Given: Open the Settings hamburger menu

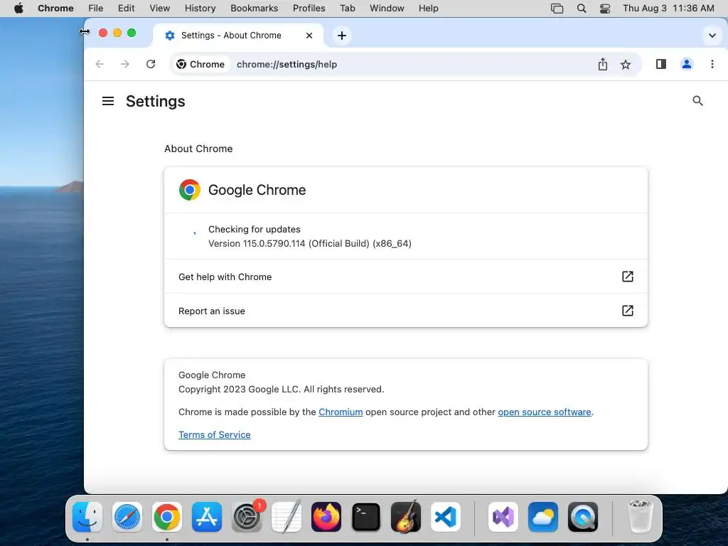Looking at the screenshot, I should pyautogui.click(x=108, y=101).
